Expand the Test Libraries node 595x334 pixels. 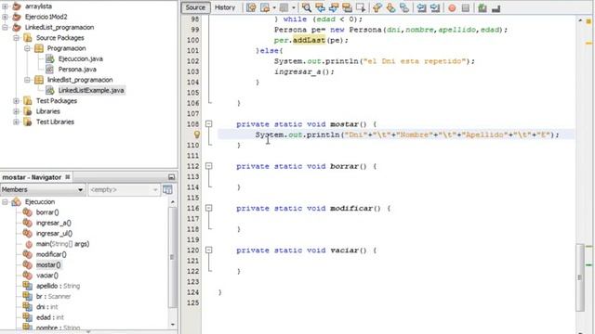pyautogui.click(x=16, y=122)
